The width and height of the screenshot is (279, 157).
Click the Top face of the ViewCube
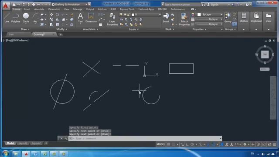(265, 54)
